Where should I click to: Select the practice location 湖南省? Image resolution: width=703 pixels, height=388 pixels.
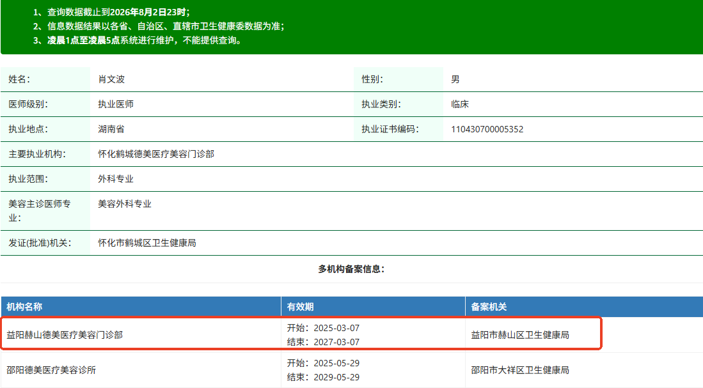coord(111,130)
